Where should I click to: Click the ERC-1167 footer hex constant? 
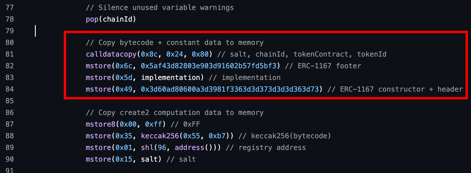pyautogui.click(x=209, y=66)
